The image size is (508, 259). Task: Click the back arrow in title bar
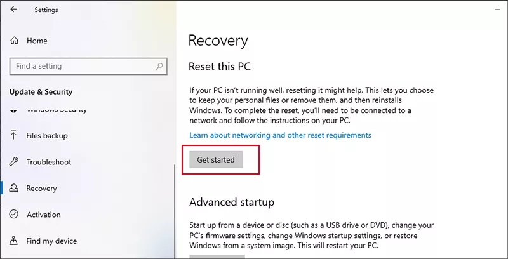(x=14, y=10)
